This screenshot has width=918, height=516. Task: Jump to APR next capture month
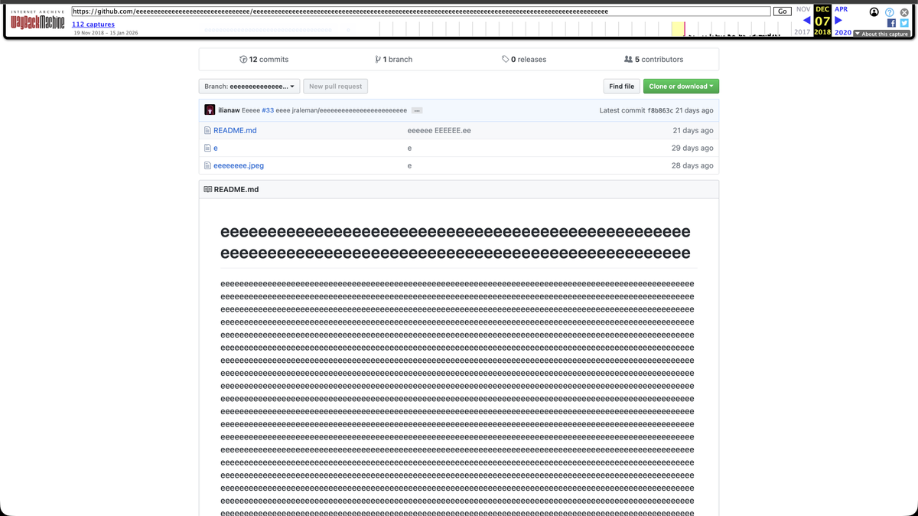[841, 9]
